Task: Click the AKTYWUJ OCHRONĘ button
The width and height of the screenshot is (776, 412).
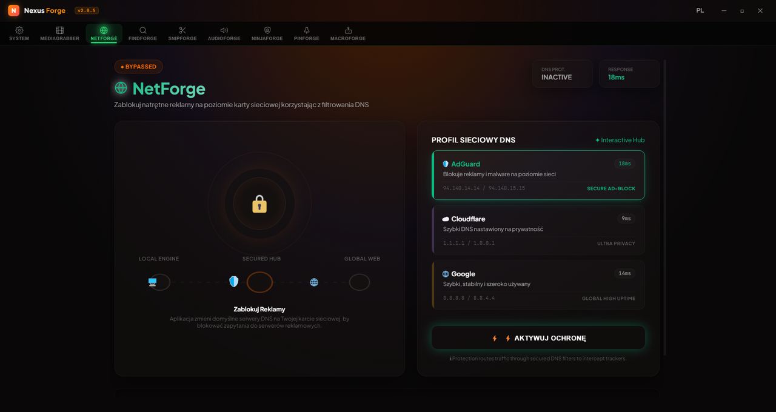Action: pyautogui.click(x=538, y=337)
